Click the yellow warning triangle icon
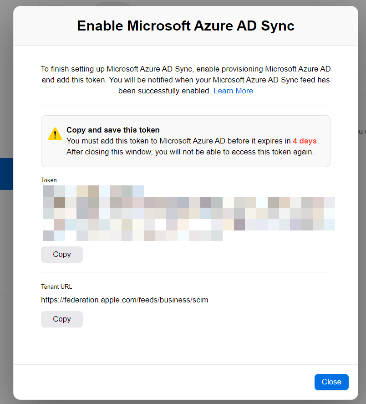 pyautogui.click(x=55, y=134)
